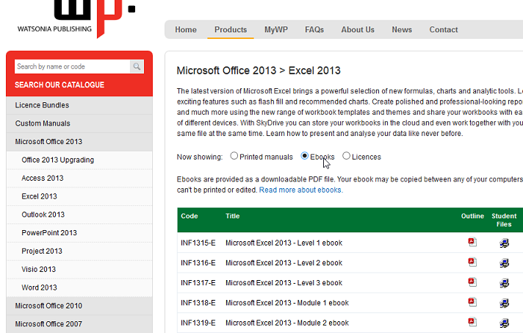
Task: Click the INF1315-E product code
Action: (x=198, y=243)
